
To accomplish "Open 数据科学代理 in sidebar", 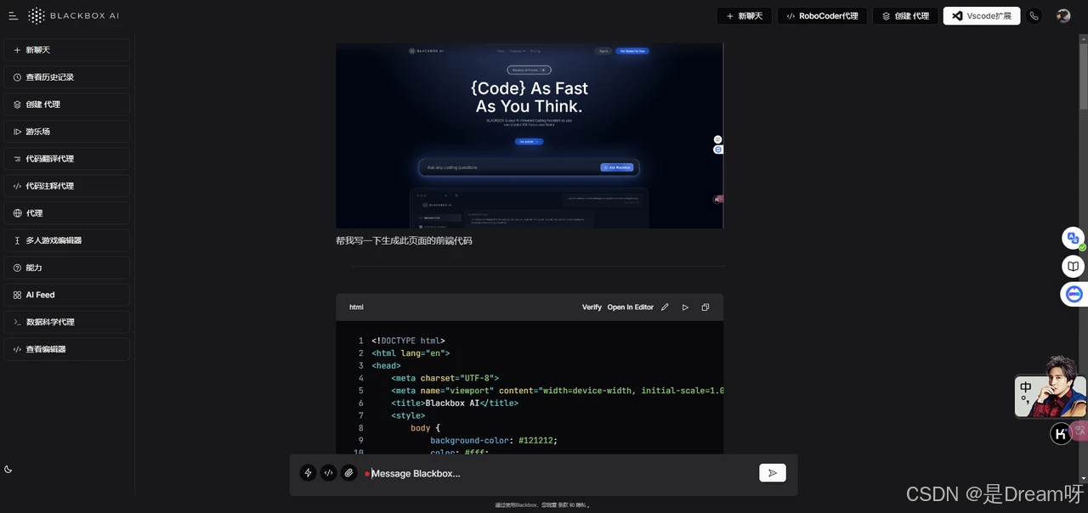I will tap(67, 322).
